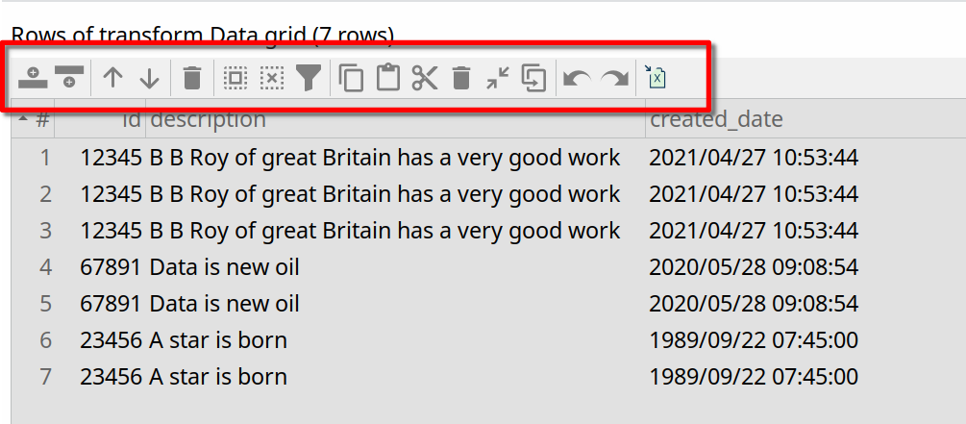Image resolution: width=966 pixels, height=424 pixels.
Task: Export the grid with the spreadsheet icon
Action: [x=656, y=78]
